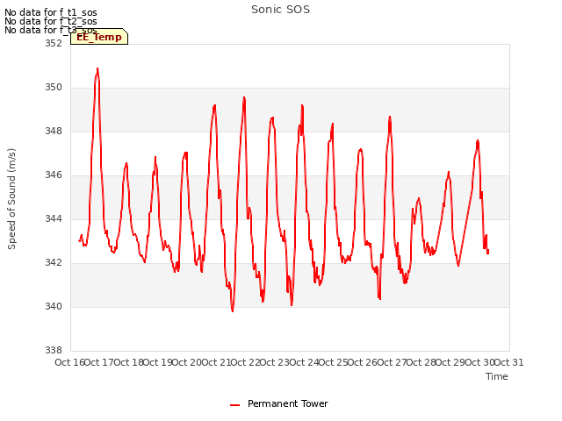Click the Oct 24 x-axis tick label

point(305,362)
